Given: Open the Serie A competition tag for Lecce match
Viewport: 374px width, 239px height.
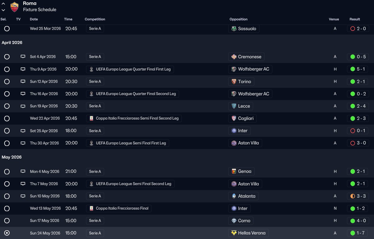Looking at the screenshot, I should (x=95, y=106).
